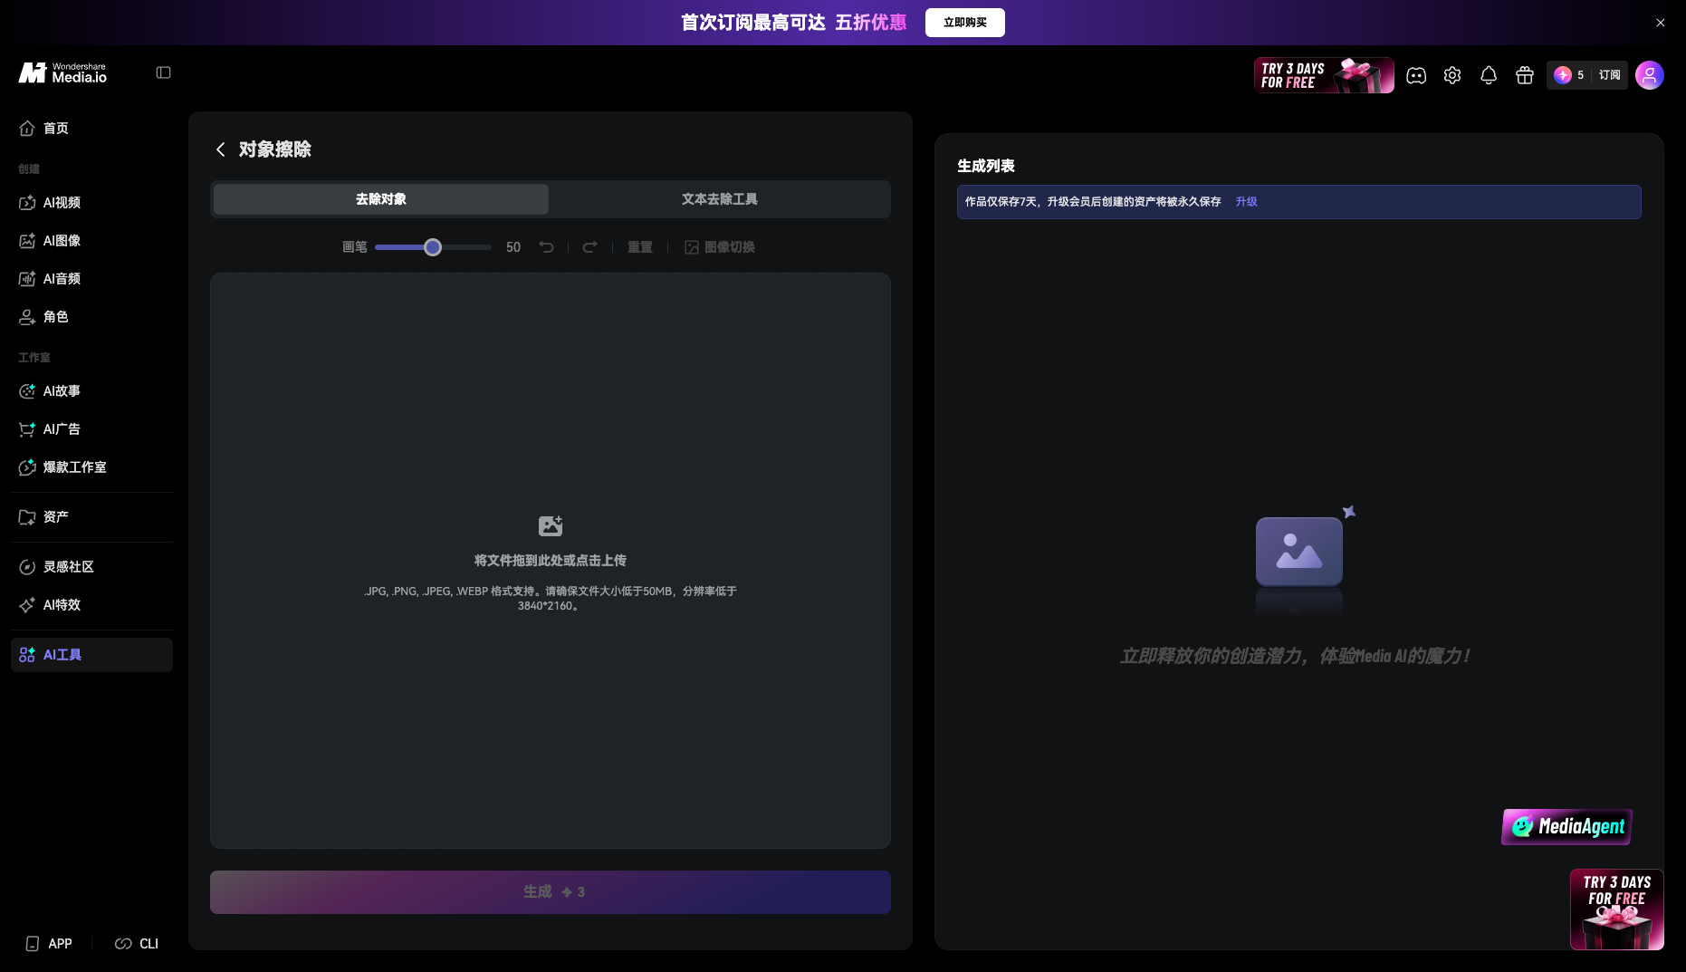Viewport: 1686px width, 972px height.
Task: Collapse the sidebar with the panel icon
Action: pos(164,72)
